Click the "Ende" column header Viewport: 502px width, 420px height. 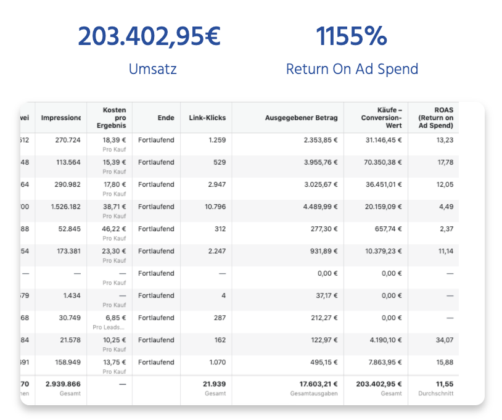coord(166,118)
